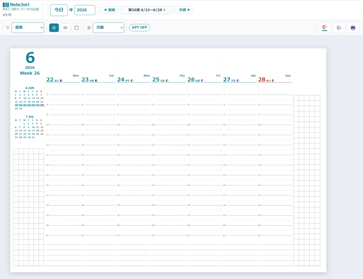The width and height of the screenshot is (363, 279).
Task: Click the 先勝 label on Tuesday
Action: coord(92,81)
